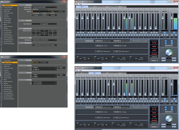This screenshot has width=179, height=130.
Task: Click the Scarlett S logo in the Mix 1 window title bar
Action: [x=76, y=2]
